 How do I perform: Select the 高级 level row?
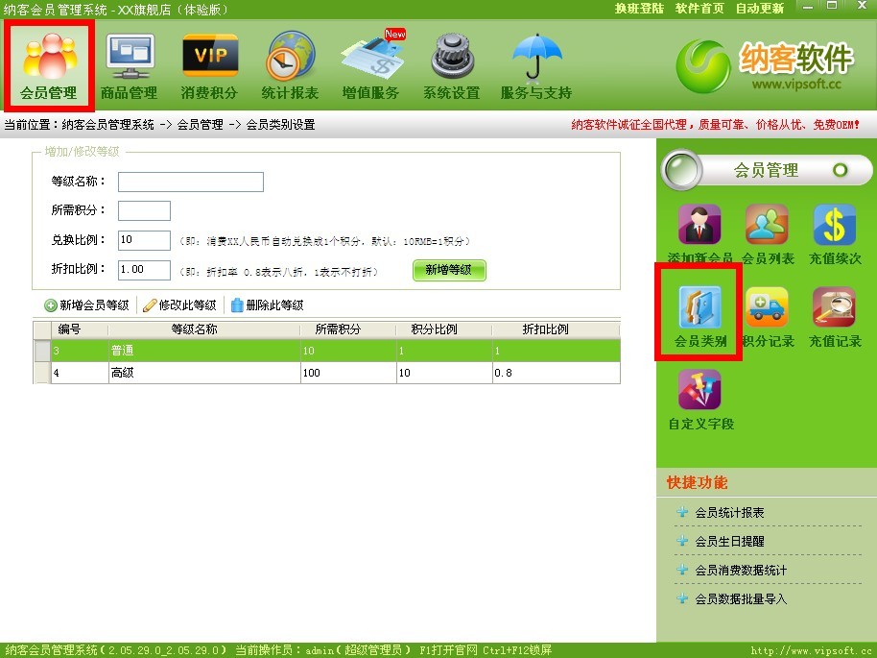click(x=326, y=373)
